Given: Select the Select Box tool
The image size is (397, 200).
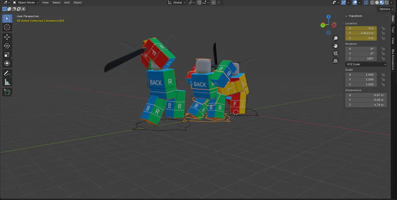Looking at the screenshot, I should coord(7,18).
